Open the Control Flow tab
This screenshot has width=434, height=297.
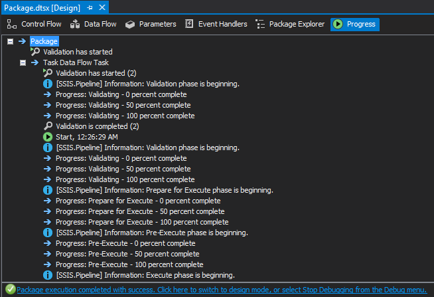coord(34,25)
